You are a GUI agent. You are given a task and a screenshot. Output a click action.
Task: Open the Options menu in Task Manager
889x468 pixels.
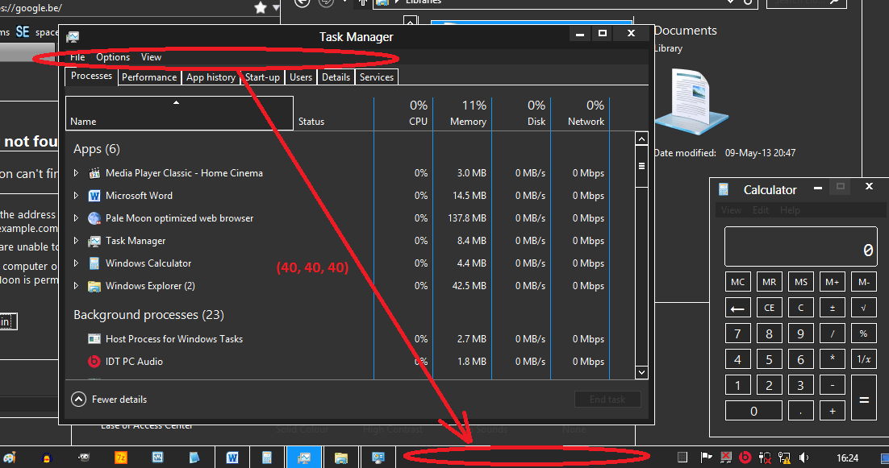pyautogui.click(x=113, y=57)
